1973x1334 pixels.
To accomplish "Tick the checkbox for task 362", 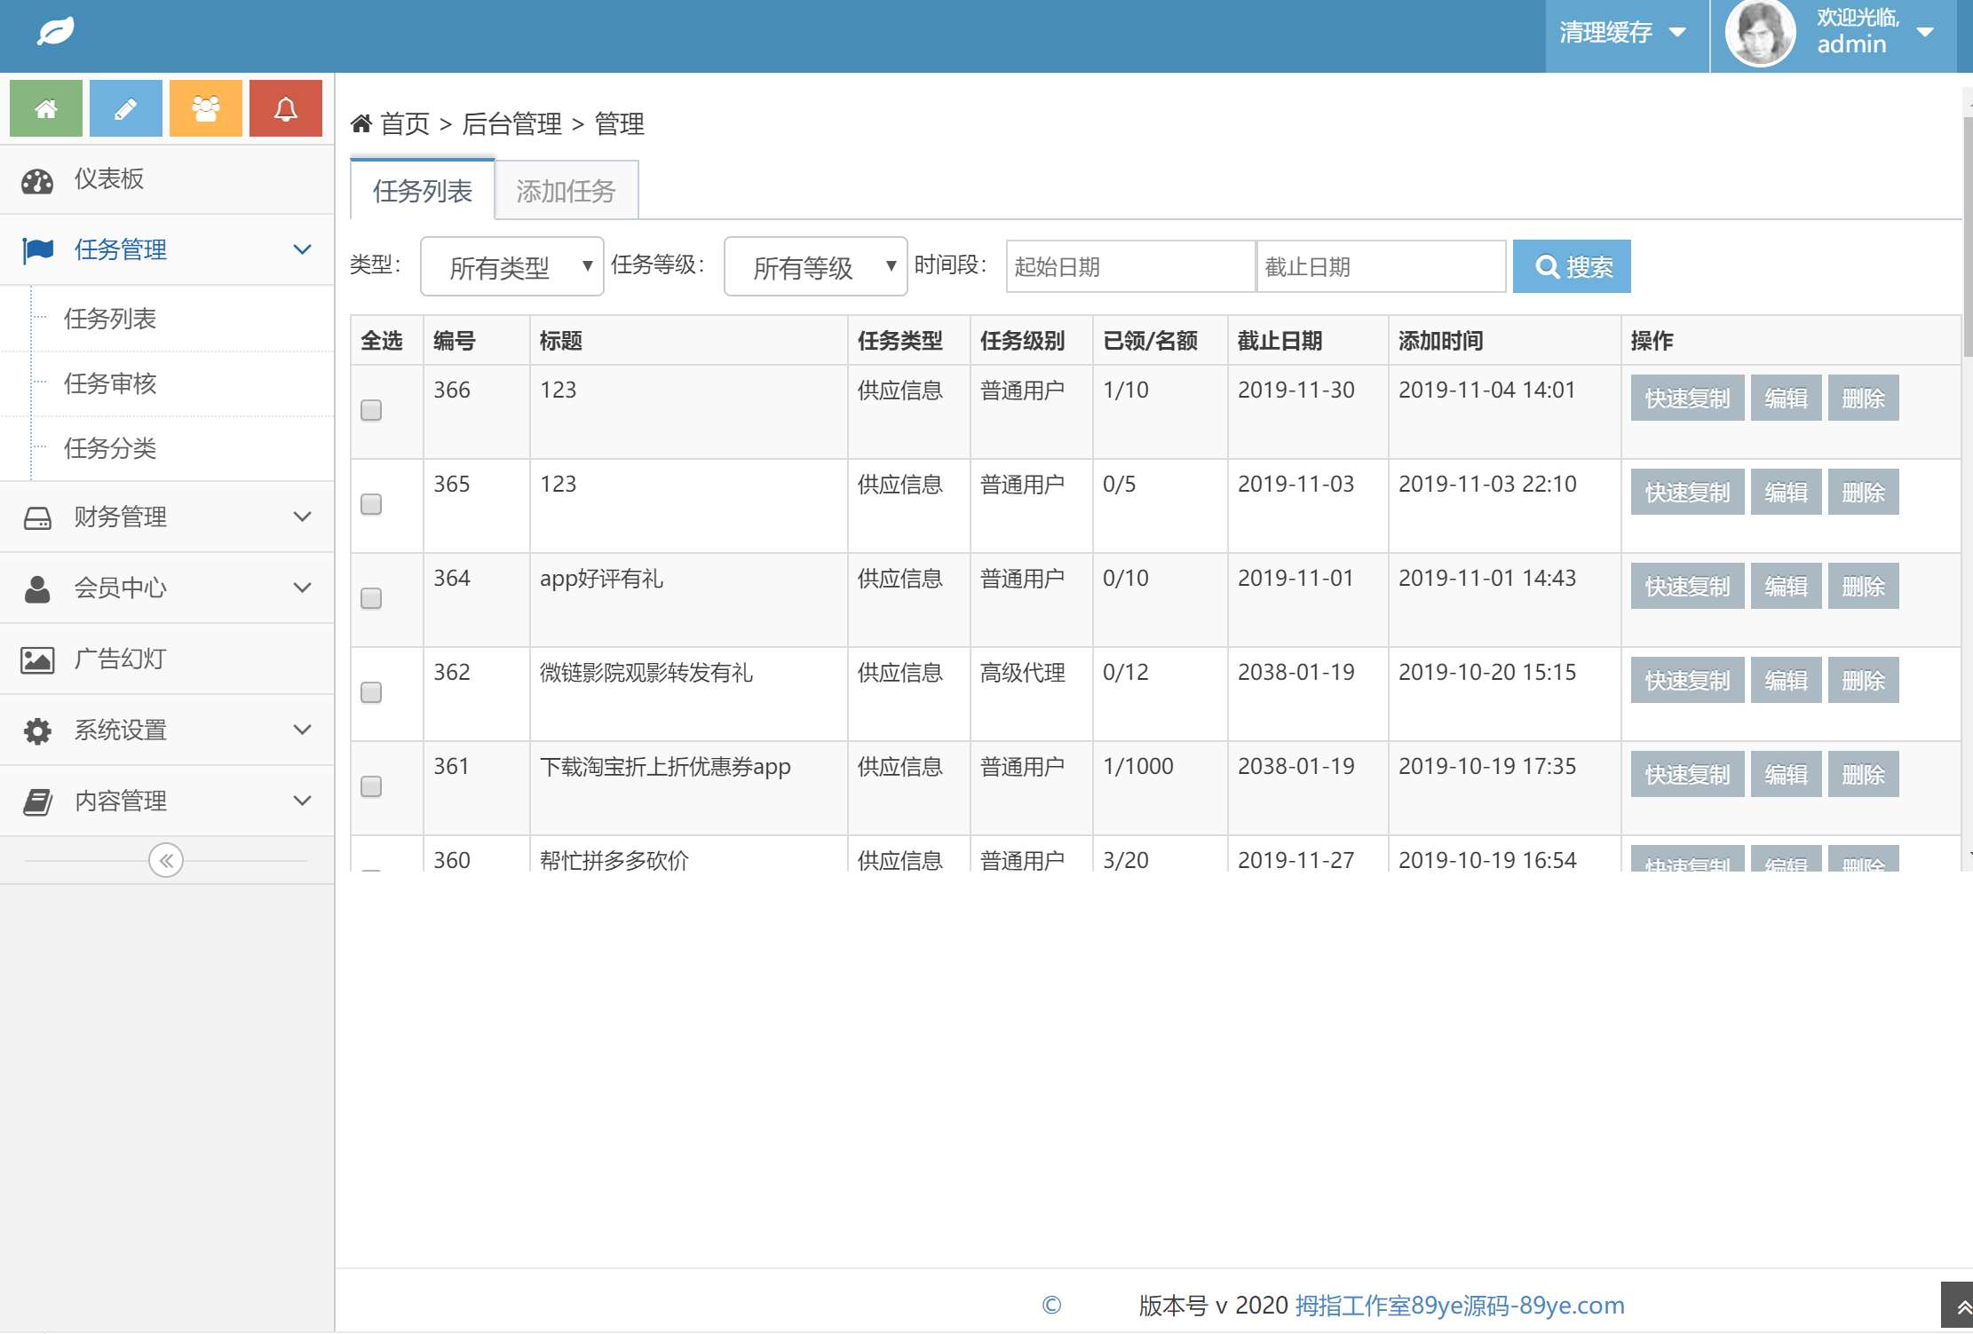I will (371, 692).
